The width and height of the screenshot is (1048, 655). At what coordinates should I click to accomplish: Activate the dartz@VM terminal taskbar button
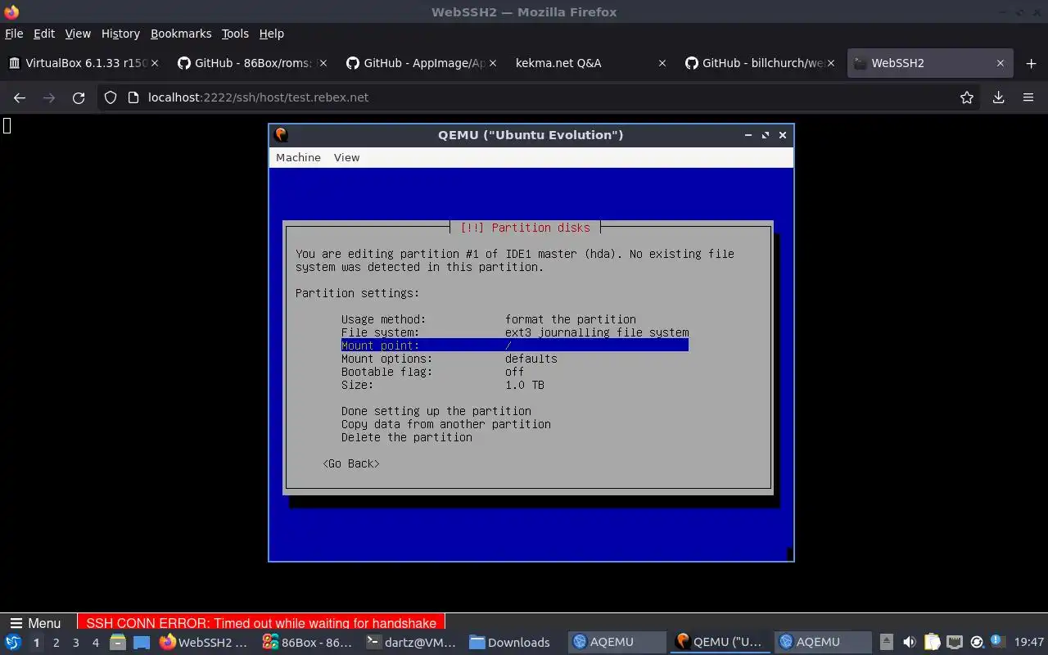[x=411, y=642]
